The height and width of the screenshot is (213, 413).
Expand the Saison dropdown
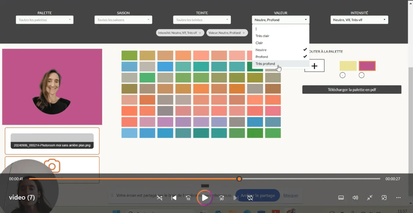(x=123, y=20)
